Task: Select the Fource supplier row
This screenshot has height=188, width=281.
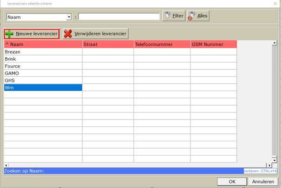Action: click(x=120, y=66)
